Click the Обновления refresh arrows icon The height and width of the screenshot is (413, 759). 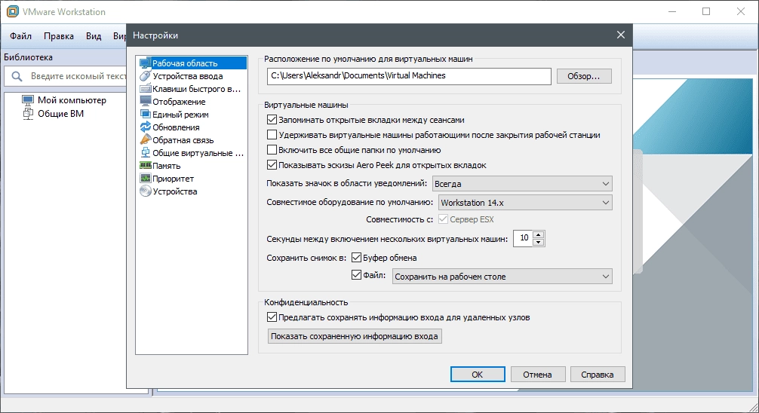click(x=145, y=127)
